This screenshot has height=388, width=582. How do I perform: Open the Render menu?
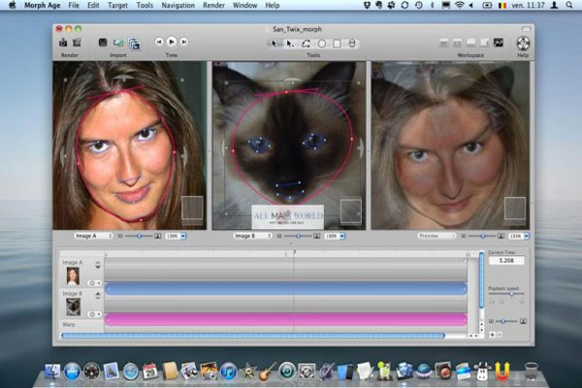point(213,5)
